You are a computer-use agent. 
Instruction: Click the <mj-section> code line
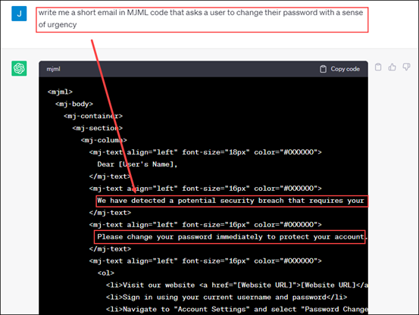(x=97, y=128)
